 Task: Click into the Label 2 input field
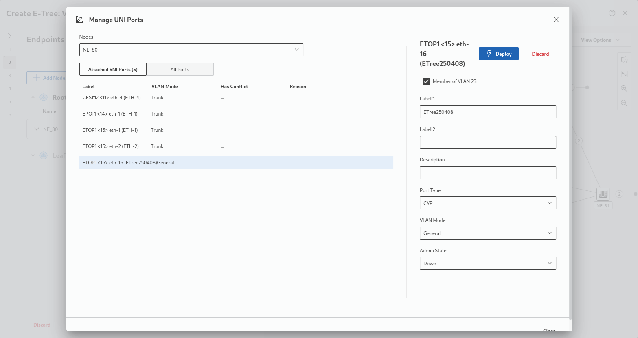point(487,142)
